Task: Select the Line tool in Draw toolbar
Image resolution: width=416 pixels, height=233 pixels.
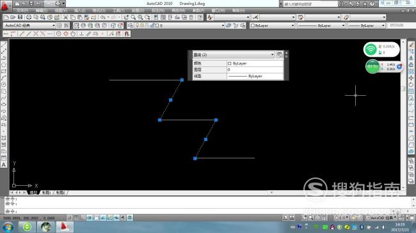Action: pyautogui.click(x=4, y=45)
